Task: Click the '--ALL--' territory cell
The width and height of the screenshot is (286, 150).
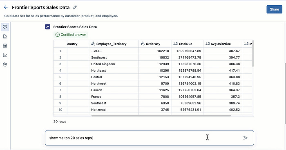Action: [114, 51]
